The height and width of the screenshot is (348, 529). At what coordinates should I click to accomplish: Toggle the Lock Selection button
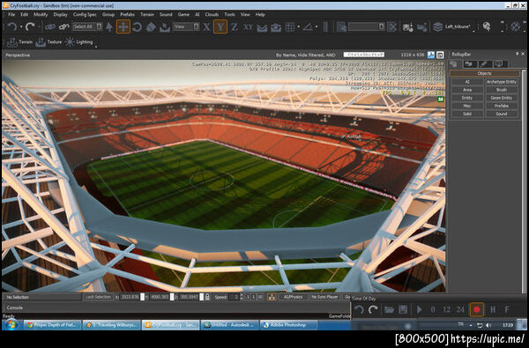click(x=98, y=297)
